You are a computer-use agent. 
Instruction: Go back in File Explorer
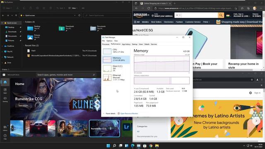(3, 15)
